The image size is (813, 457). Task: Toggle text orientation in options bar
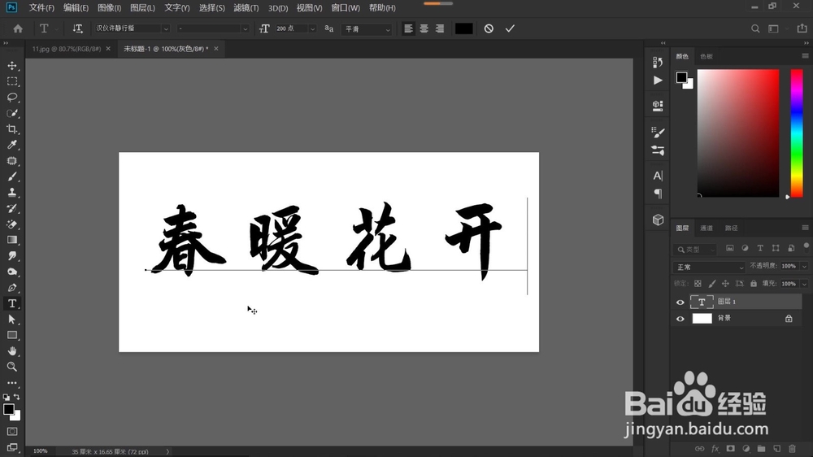(x=77, y=28)
